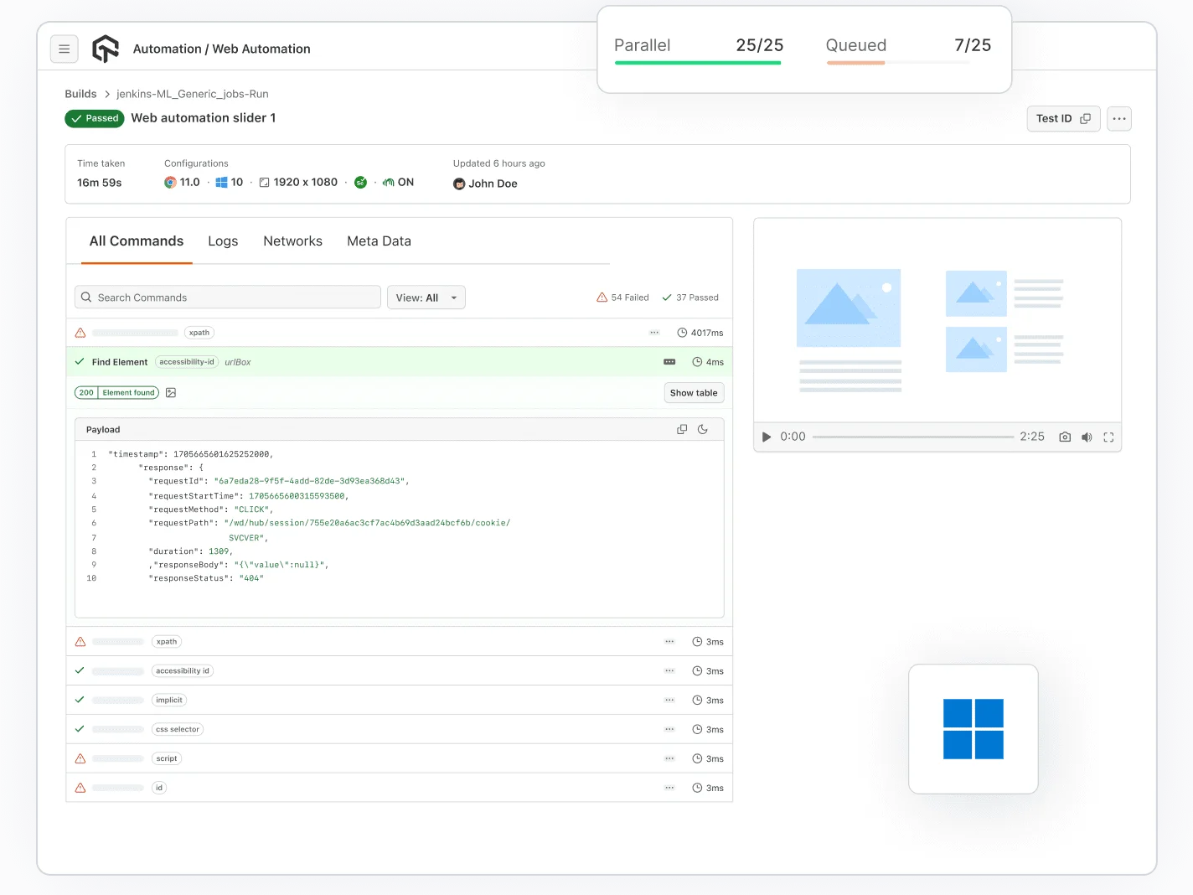This screenshot has height=895, width=1193.
Task: Toggle the ON network throttling indicator
Action: pyautogui.click(x=398, y=182)
